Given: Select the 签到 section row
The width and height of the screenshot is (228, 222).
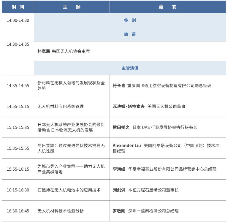Looking at the screenshot, I should 130,20.
